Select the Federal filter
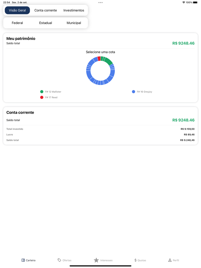This screenshot has height=268, width=201. tap(17, 23)
